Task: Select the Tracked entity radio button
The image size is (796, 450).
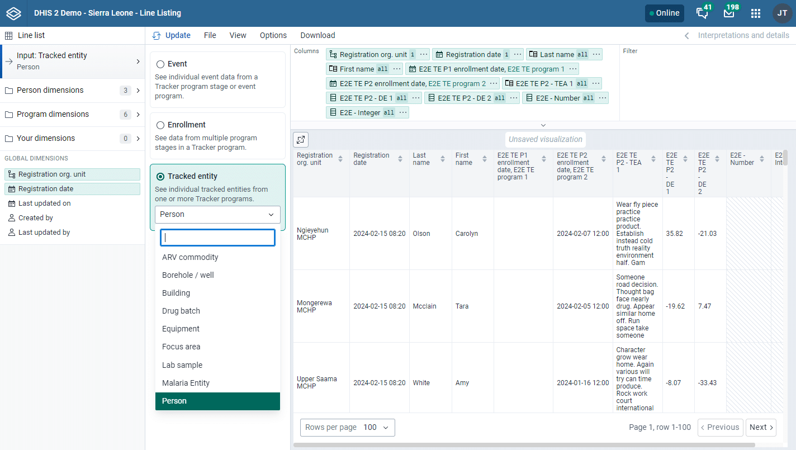Action: (x=160, y=177)
